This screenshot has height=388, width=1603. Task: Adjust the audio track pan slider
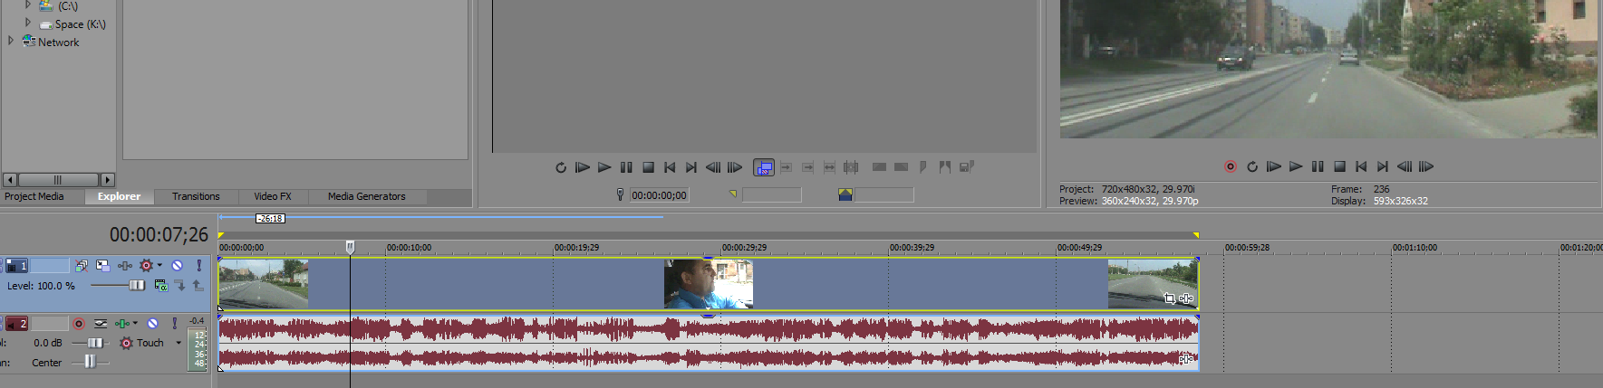click(x=91, y=363)
